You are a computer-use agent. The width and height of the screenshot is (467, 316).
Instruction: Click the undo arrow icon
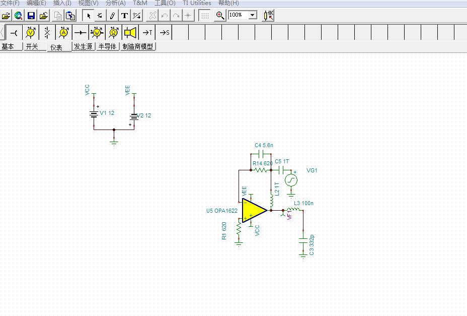pyautogui.click(x=164, y=16)
